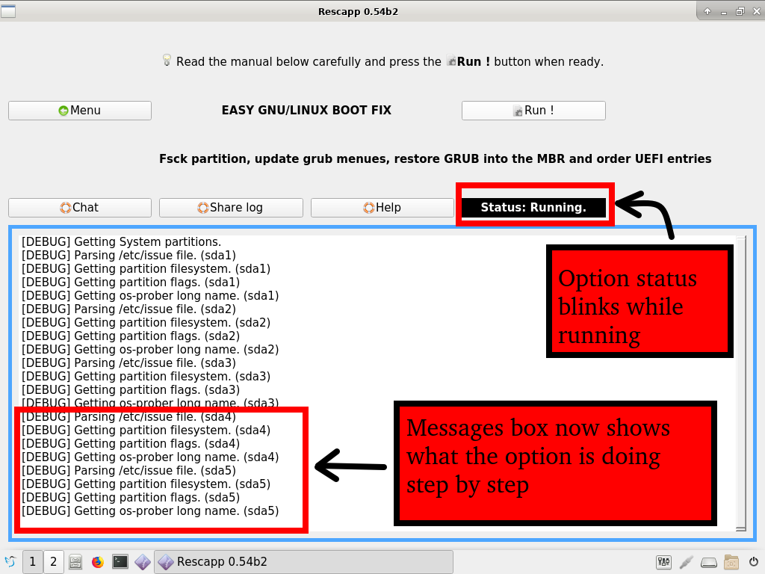Open the LXQt start menu icon

[x=10, y=562]
